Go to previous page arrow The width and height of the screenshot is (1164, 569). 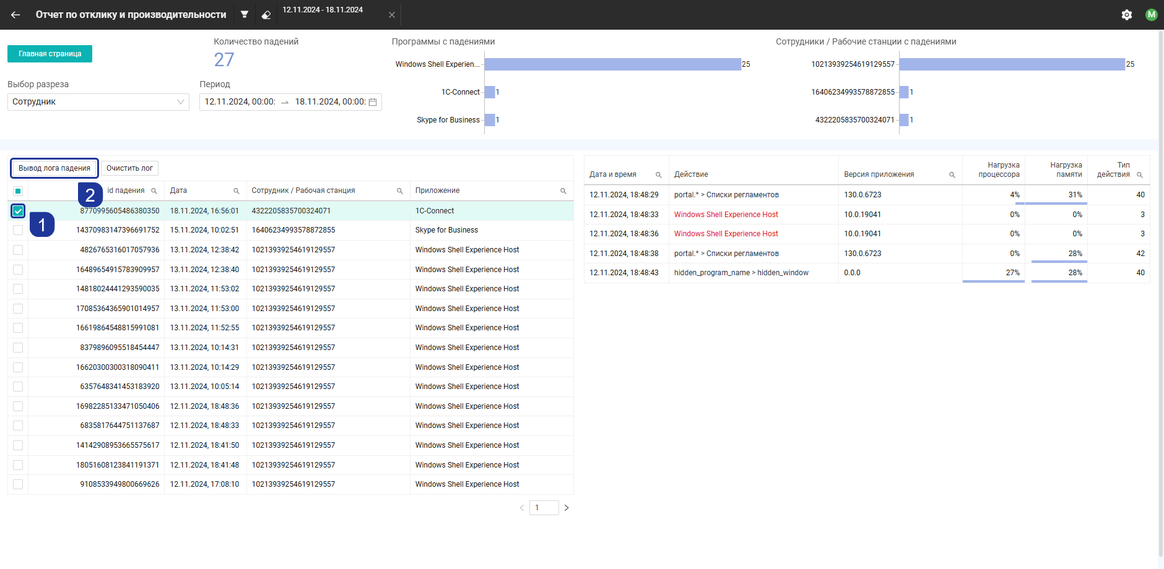pyautogui.click(x=522, y=508)
